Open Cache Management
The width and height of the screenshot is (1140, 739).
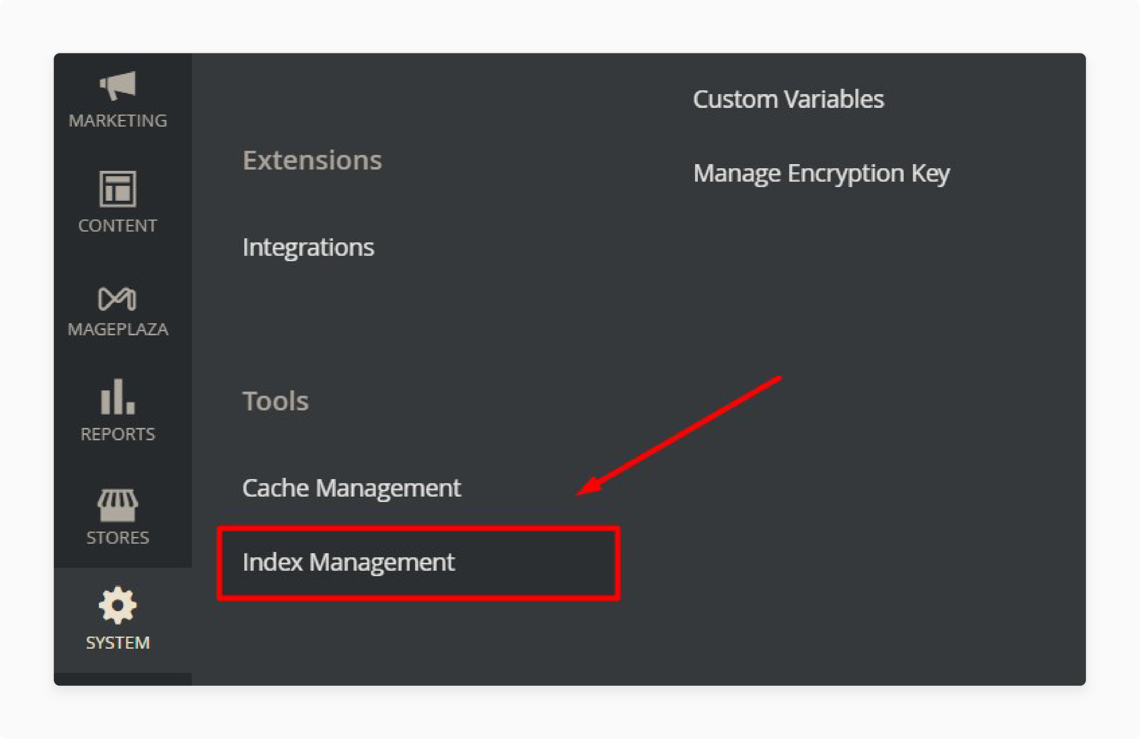pos(351,489)
